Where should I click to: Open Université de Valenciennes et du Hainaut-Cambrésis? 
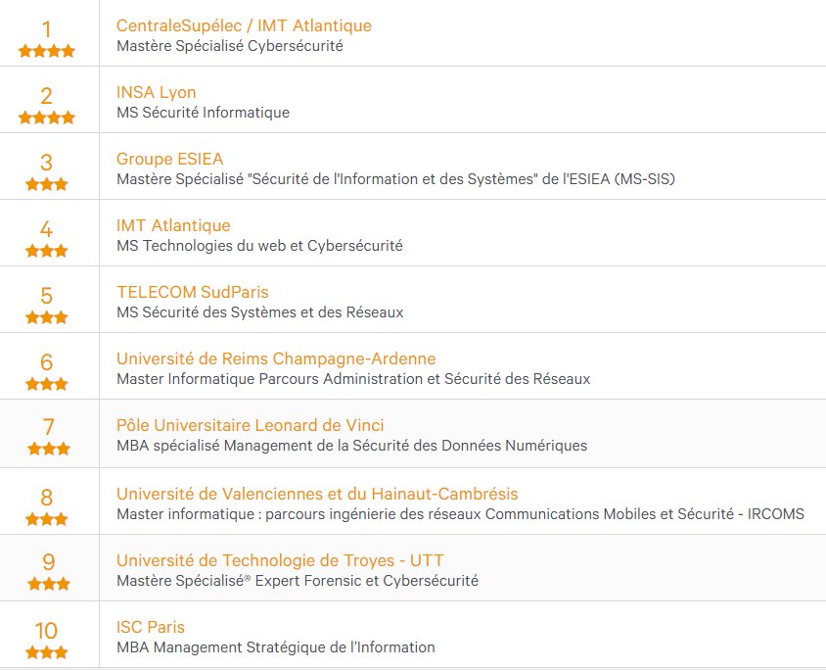click(x=317, y=494)
